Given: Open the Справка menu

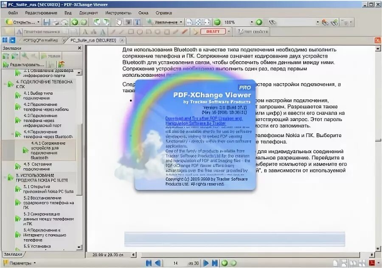Looking at the screenshot, I should pos(164,13).
